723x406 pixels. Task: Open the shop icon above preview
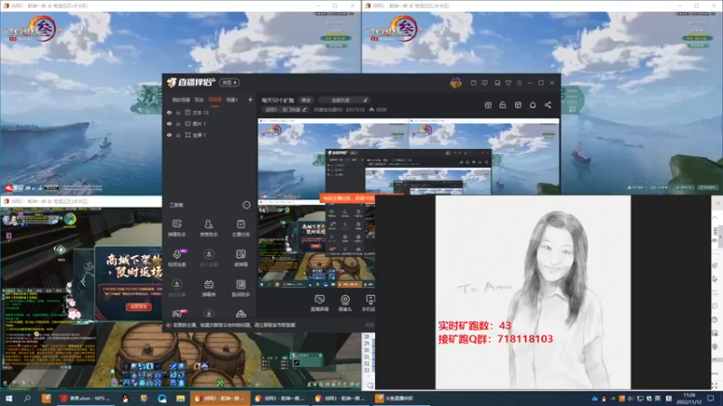click(x=518, y=105)
